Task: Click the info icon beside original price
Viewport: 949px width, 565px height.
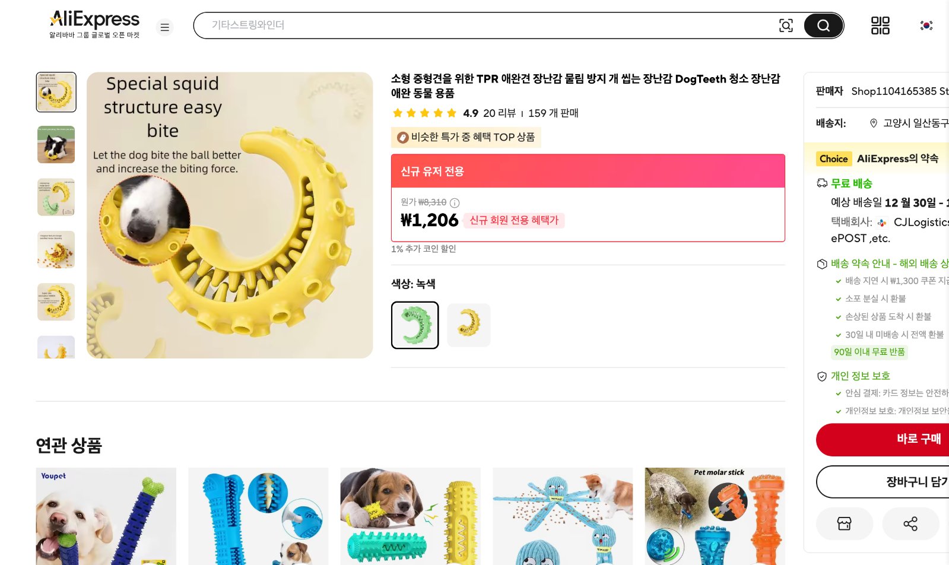Action: point(455,203)
